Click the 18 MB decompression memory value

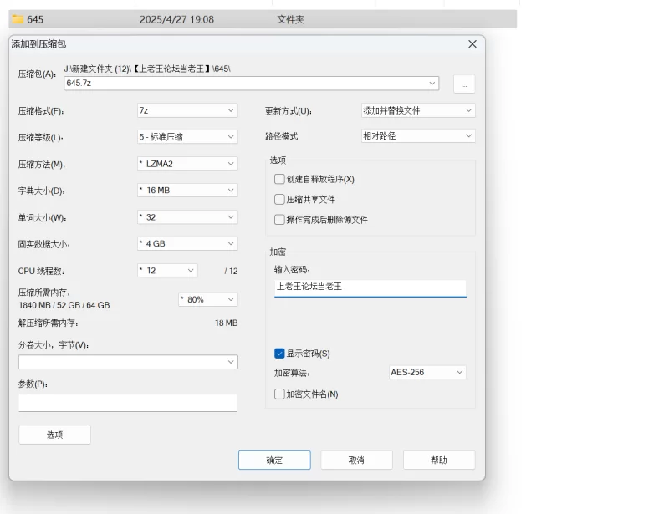click(226, 323)
